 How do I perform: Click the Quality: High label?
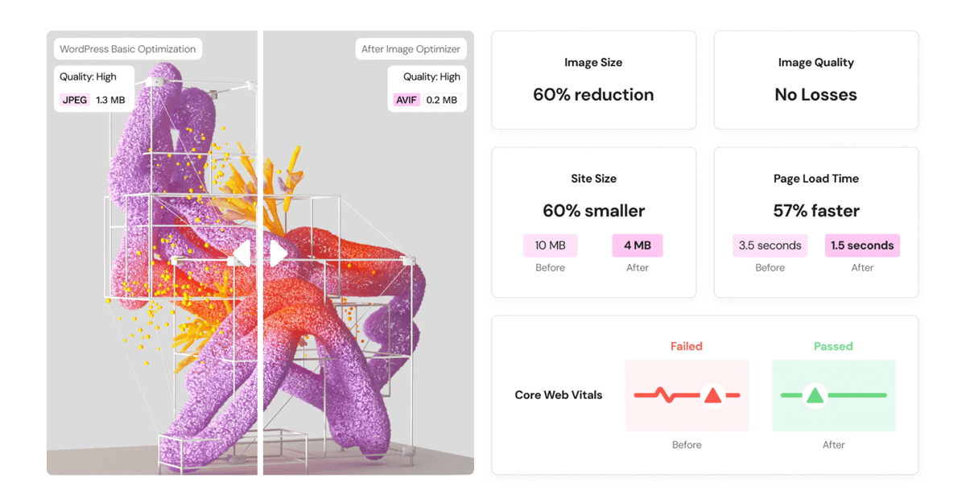pyautogui.click(x=89, y=76)
